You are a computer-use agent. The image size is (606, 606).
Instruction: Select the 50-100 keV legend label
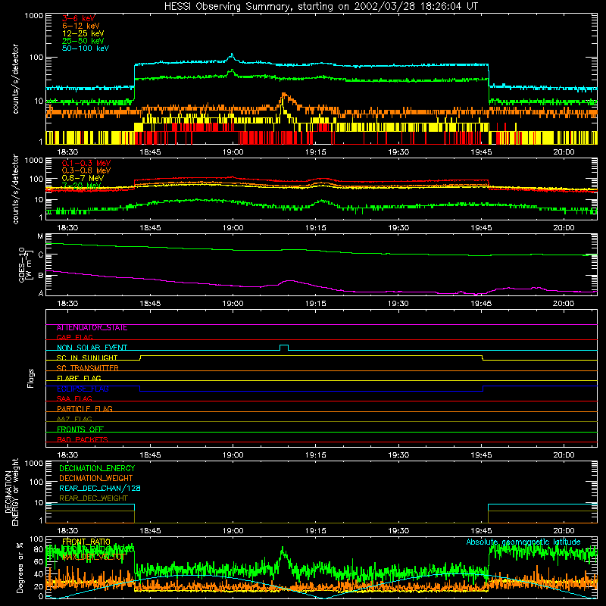tap(86, 48)
